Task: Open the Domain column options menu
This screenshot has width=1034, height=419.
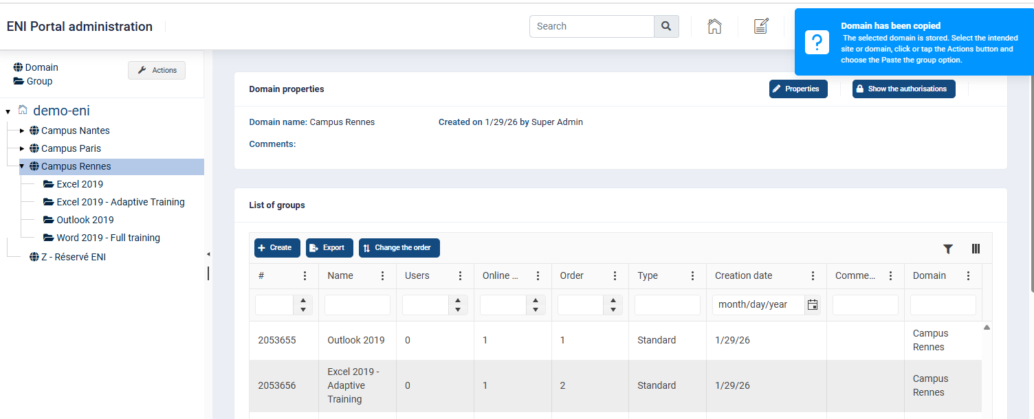Action: [x=969, y=275]
